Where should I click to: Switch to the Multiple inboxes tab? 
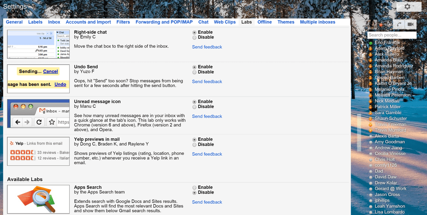(x=318, y=22)
